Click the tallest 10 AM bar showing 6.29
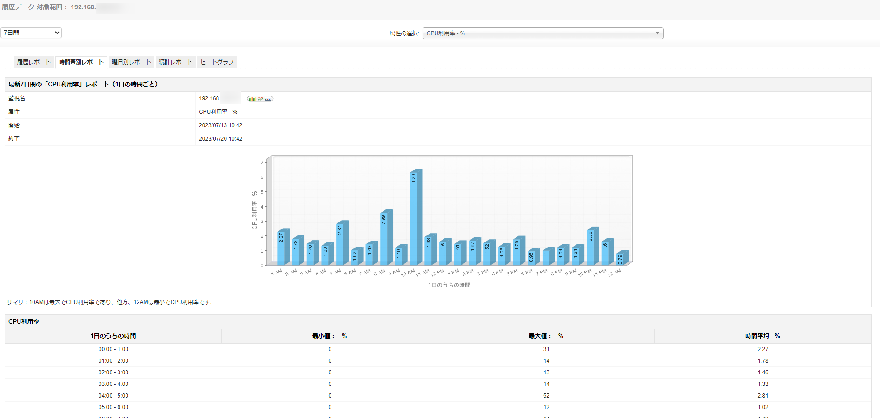Screen dimensions: 880x418 pos(415,217)
